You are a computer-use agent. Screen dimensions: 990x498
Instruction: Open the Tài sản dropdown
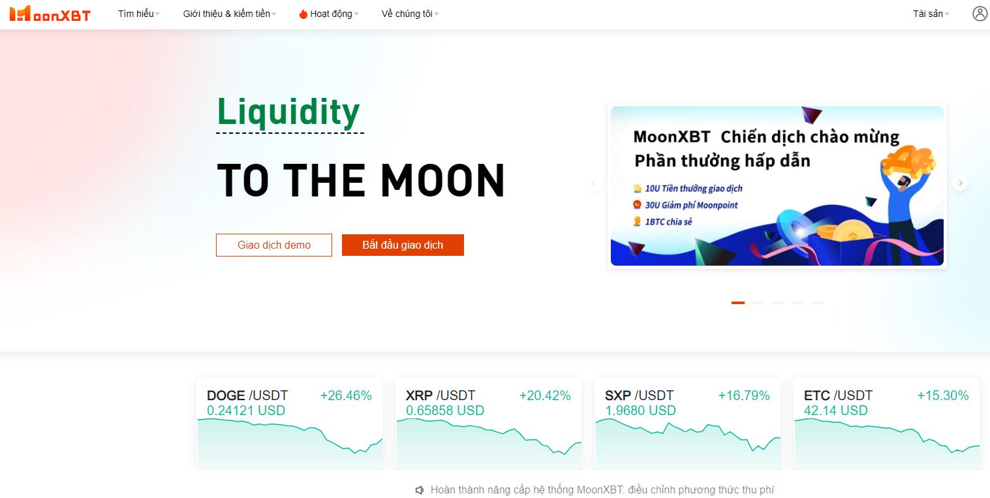click(x=931, y=14)
